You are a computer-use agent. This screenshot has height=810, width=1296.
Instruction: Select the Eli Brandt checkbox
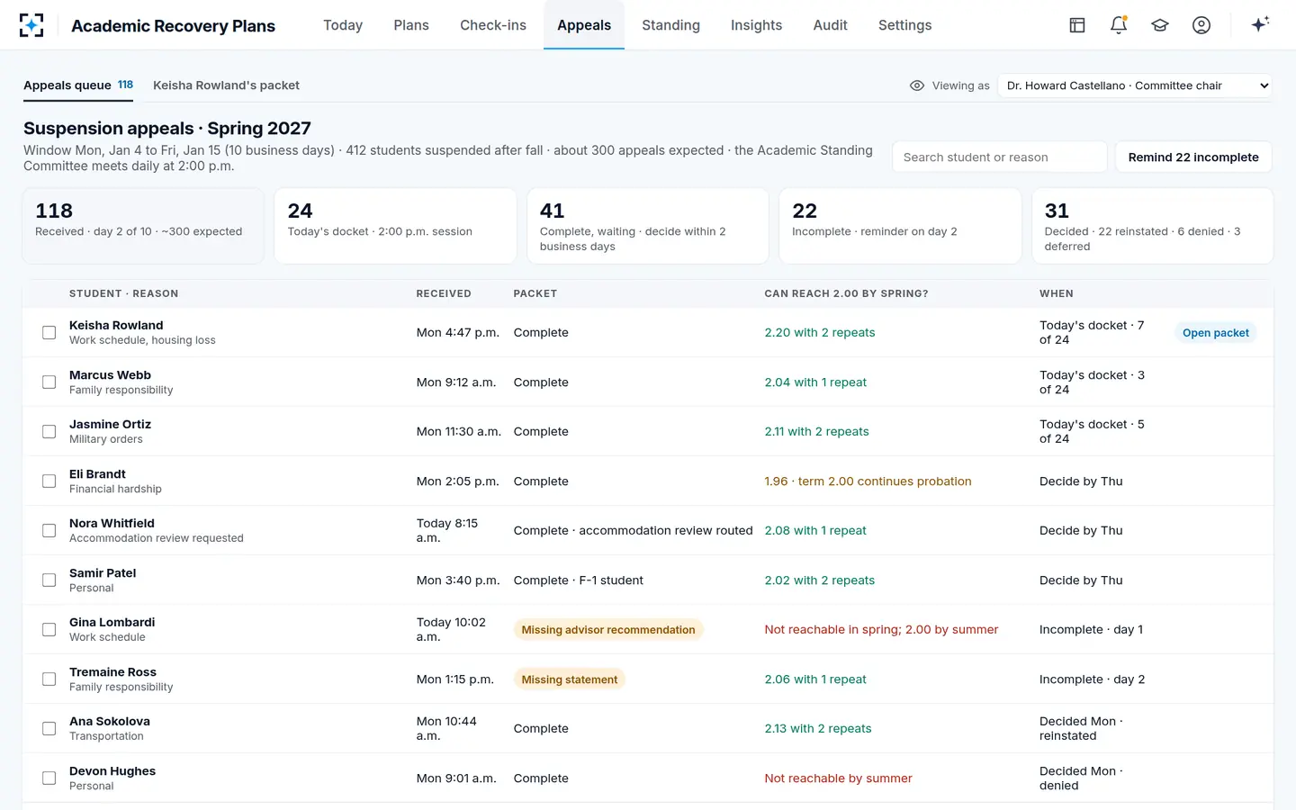pyautogui.click(x=49, y=481)
